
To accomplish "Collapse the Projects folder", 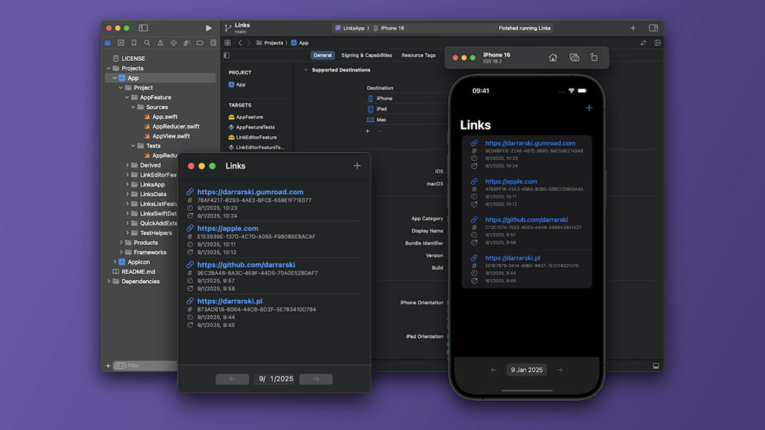I will pos(108,68).
